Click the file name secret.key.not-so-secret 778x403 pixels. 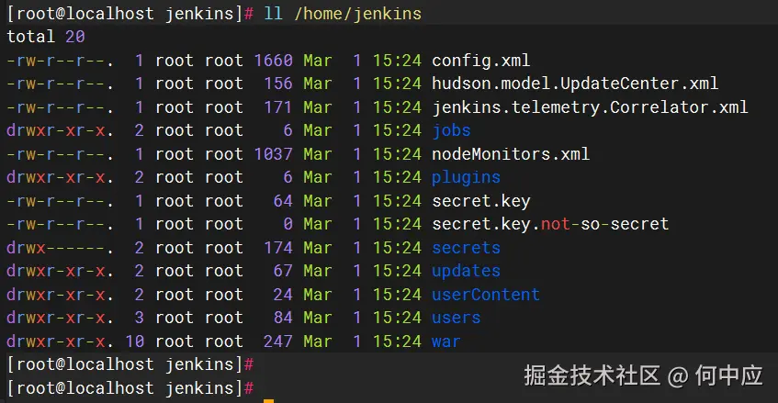pyautogui.click(x=550, y=225)
